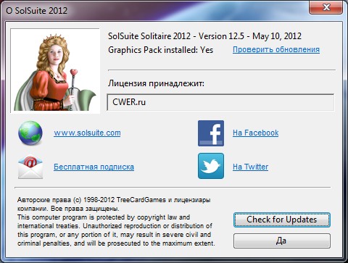This screenshot has height=263, width=348.
Task: Click the email envelope subscription icon
Action: (x=30, y=167)
